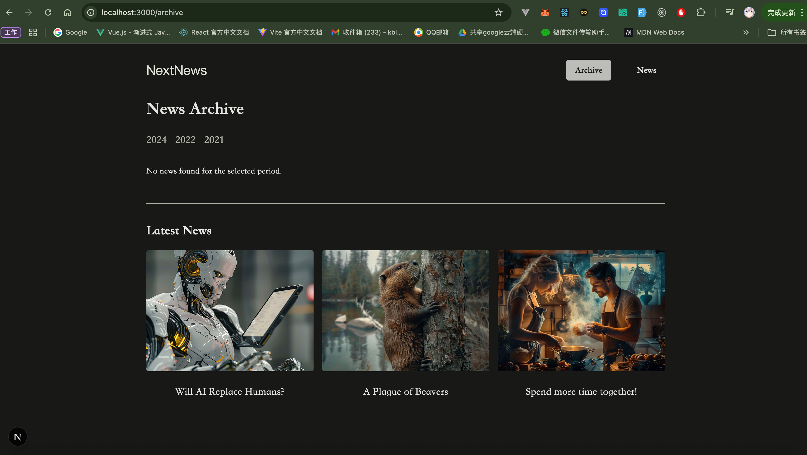Click the Next.js dev indicator badge
The image size is (807, 455).
18,437
